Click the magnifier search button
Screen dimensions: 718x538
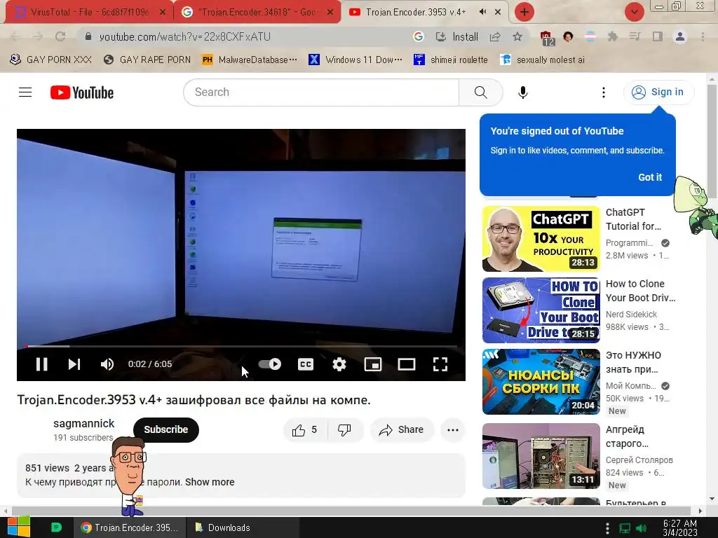click(481, 92)
